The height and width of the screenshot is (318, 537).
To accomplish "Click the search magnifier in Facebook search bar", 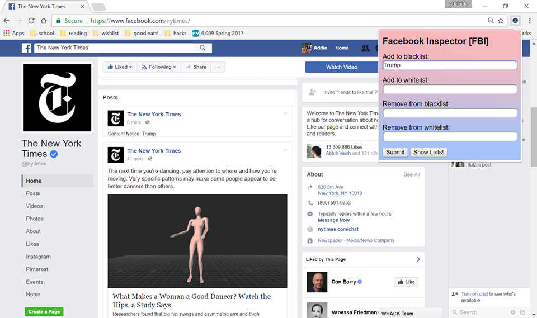I will 202,48.
